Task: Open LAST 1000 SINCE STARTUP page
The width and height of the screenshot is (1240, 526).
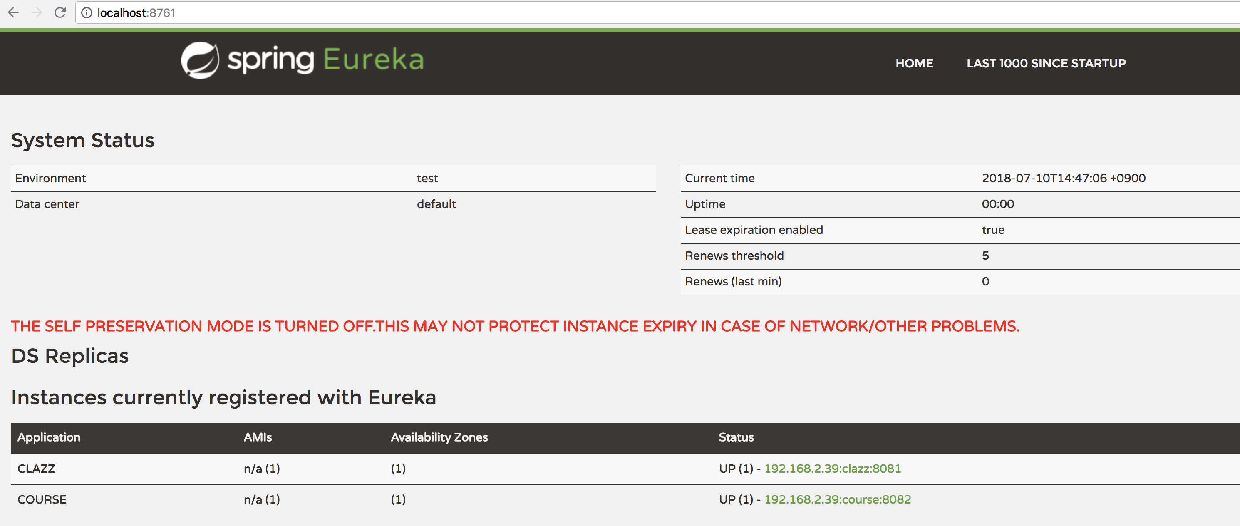Action: pos(1046,63)
